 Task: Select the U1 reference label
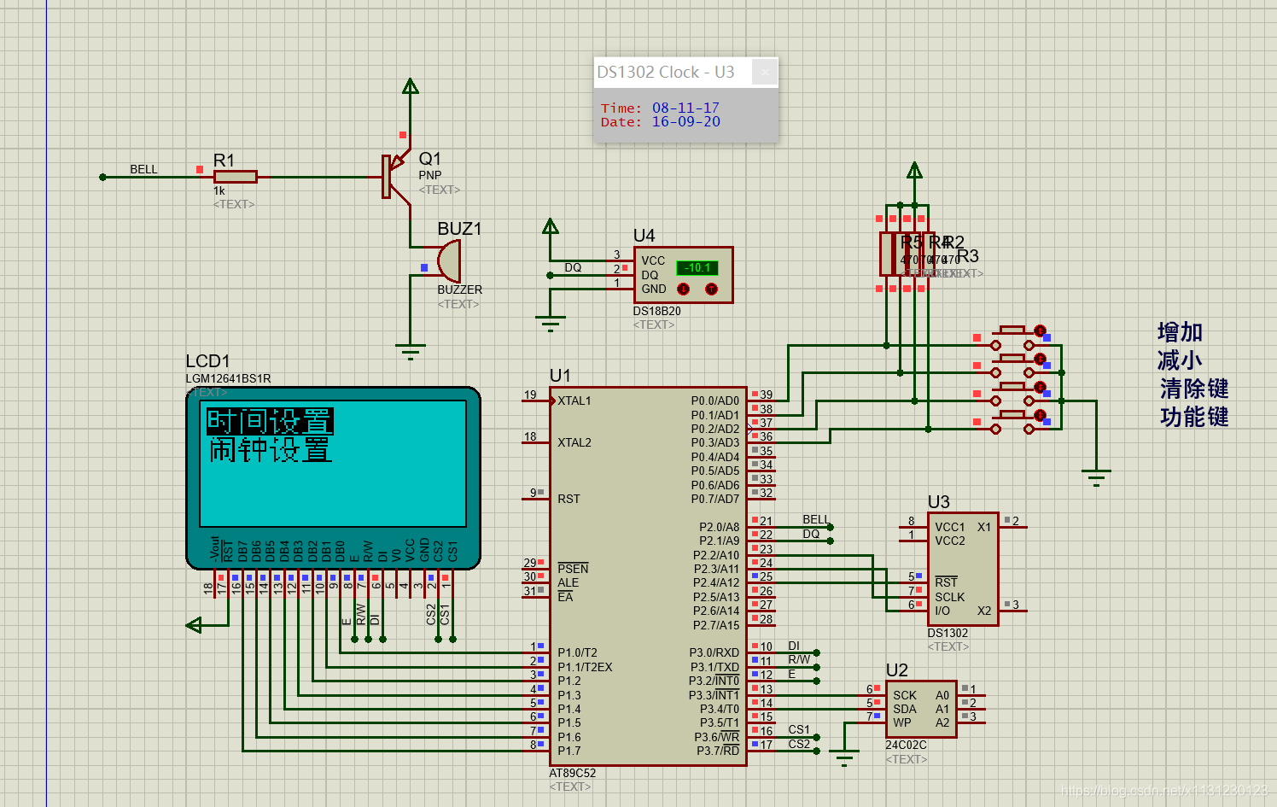(x=560, y=376)
